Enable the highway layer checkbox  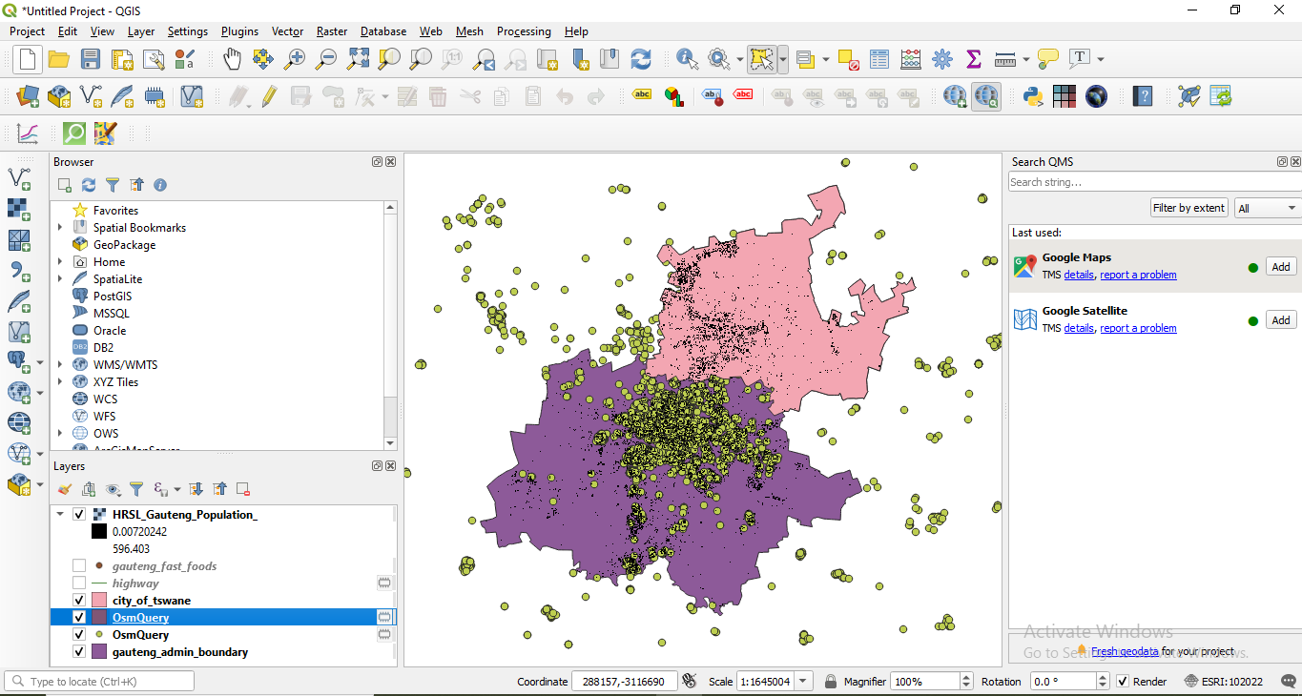(x=79, y=583)
